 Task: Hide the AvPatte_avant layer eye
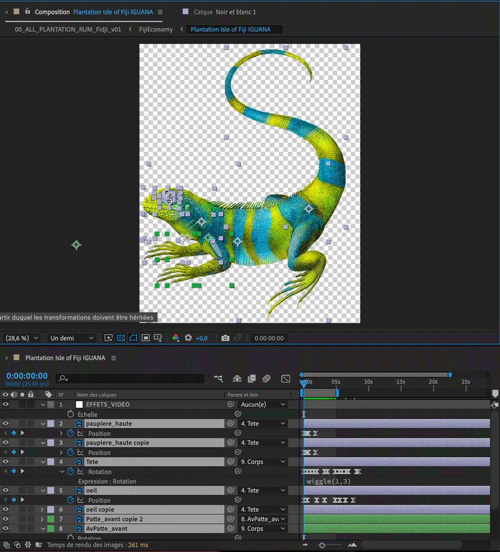pyautogui.click(x=6, y=528)
